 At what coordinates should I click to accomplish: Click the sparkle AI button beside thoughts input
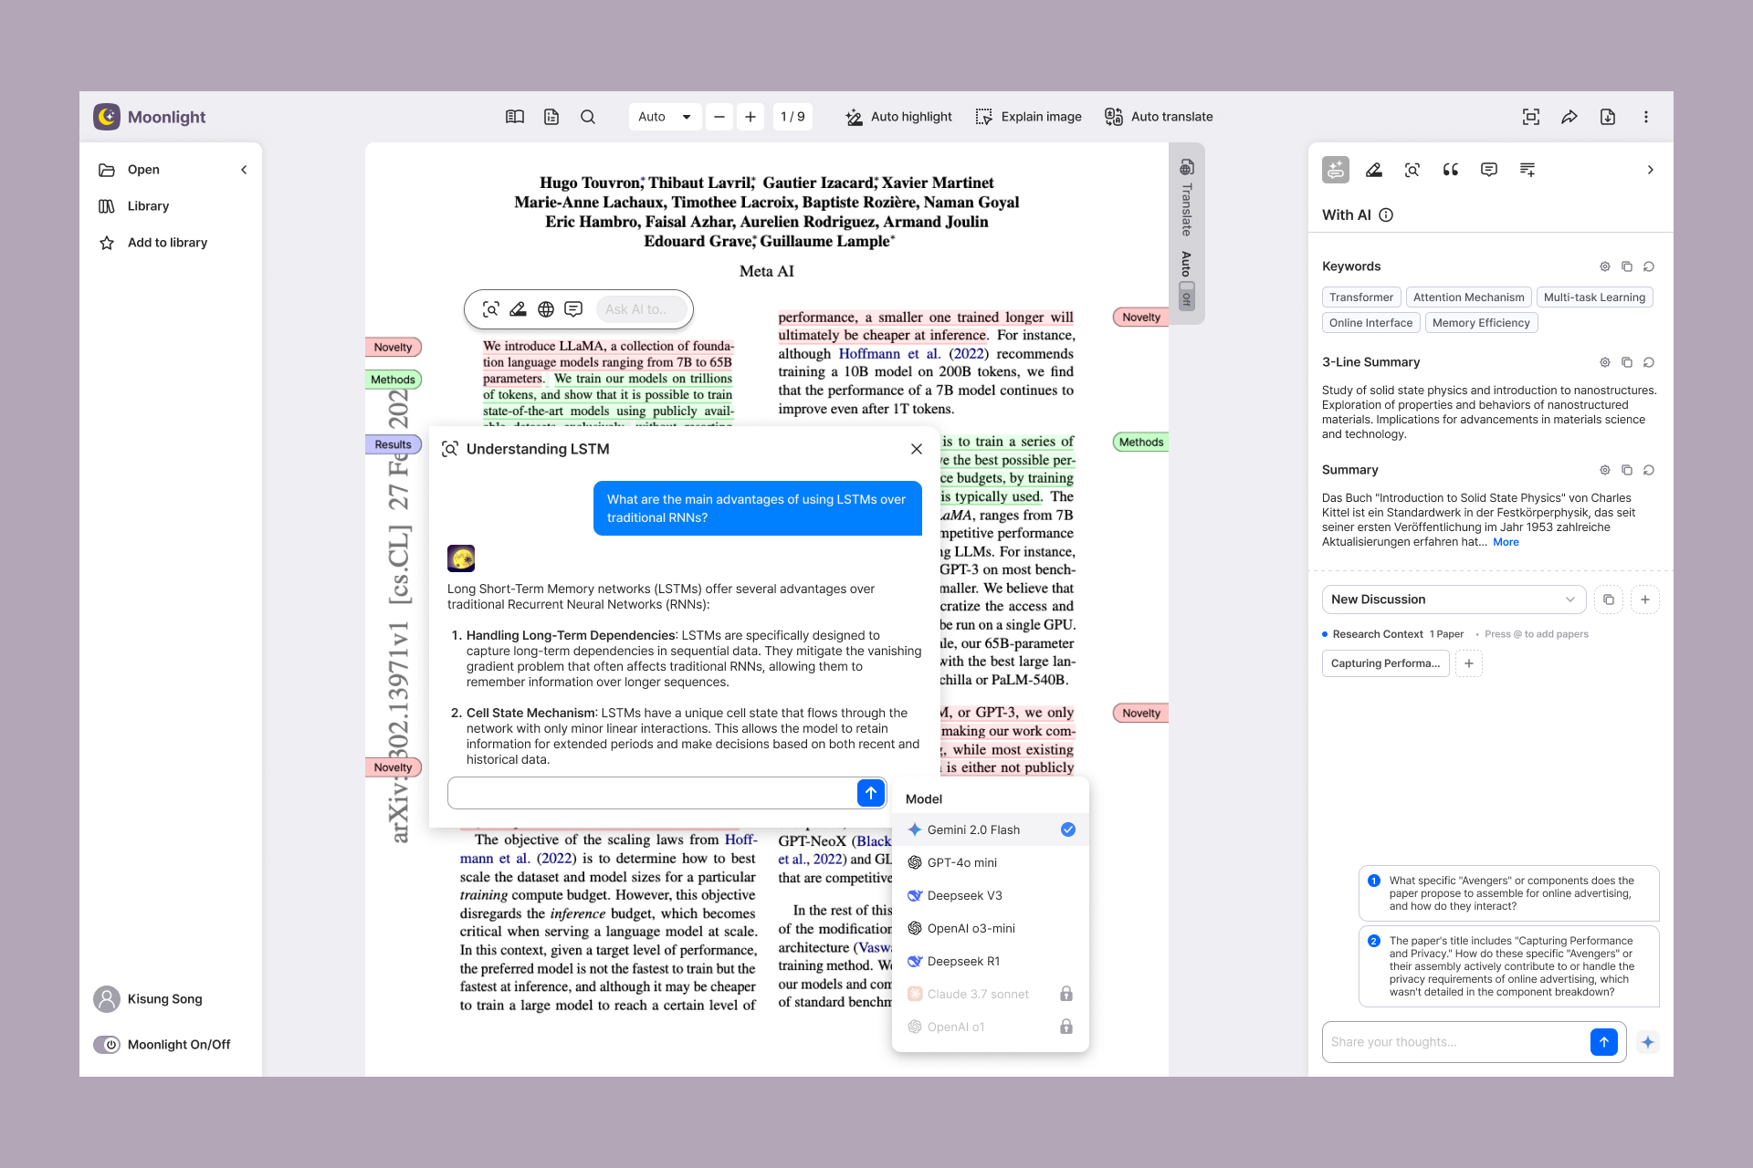tap(1648, 1042)
